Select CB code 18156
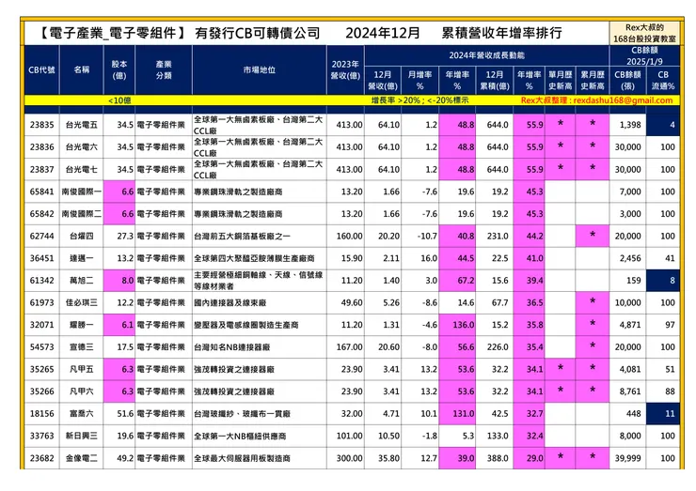Image resolution: width=696 pixels, height=491 pixels. point(41,413)
